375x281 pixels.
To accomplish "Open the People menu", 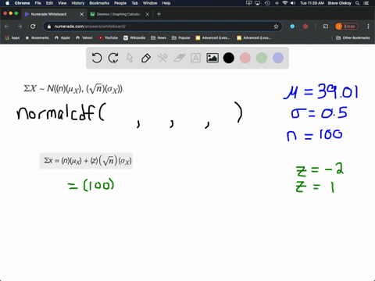I will (120, 3).
